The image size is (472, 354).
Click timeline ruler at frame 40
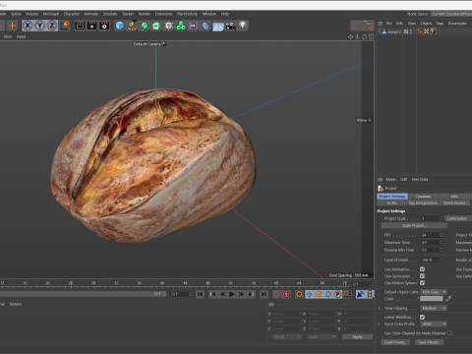pos(162,283)
